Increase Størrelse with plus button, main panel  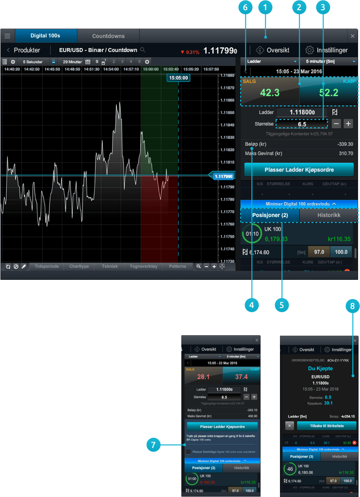point(348,124)
